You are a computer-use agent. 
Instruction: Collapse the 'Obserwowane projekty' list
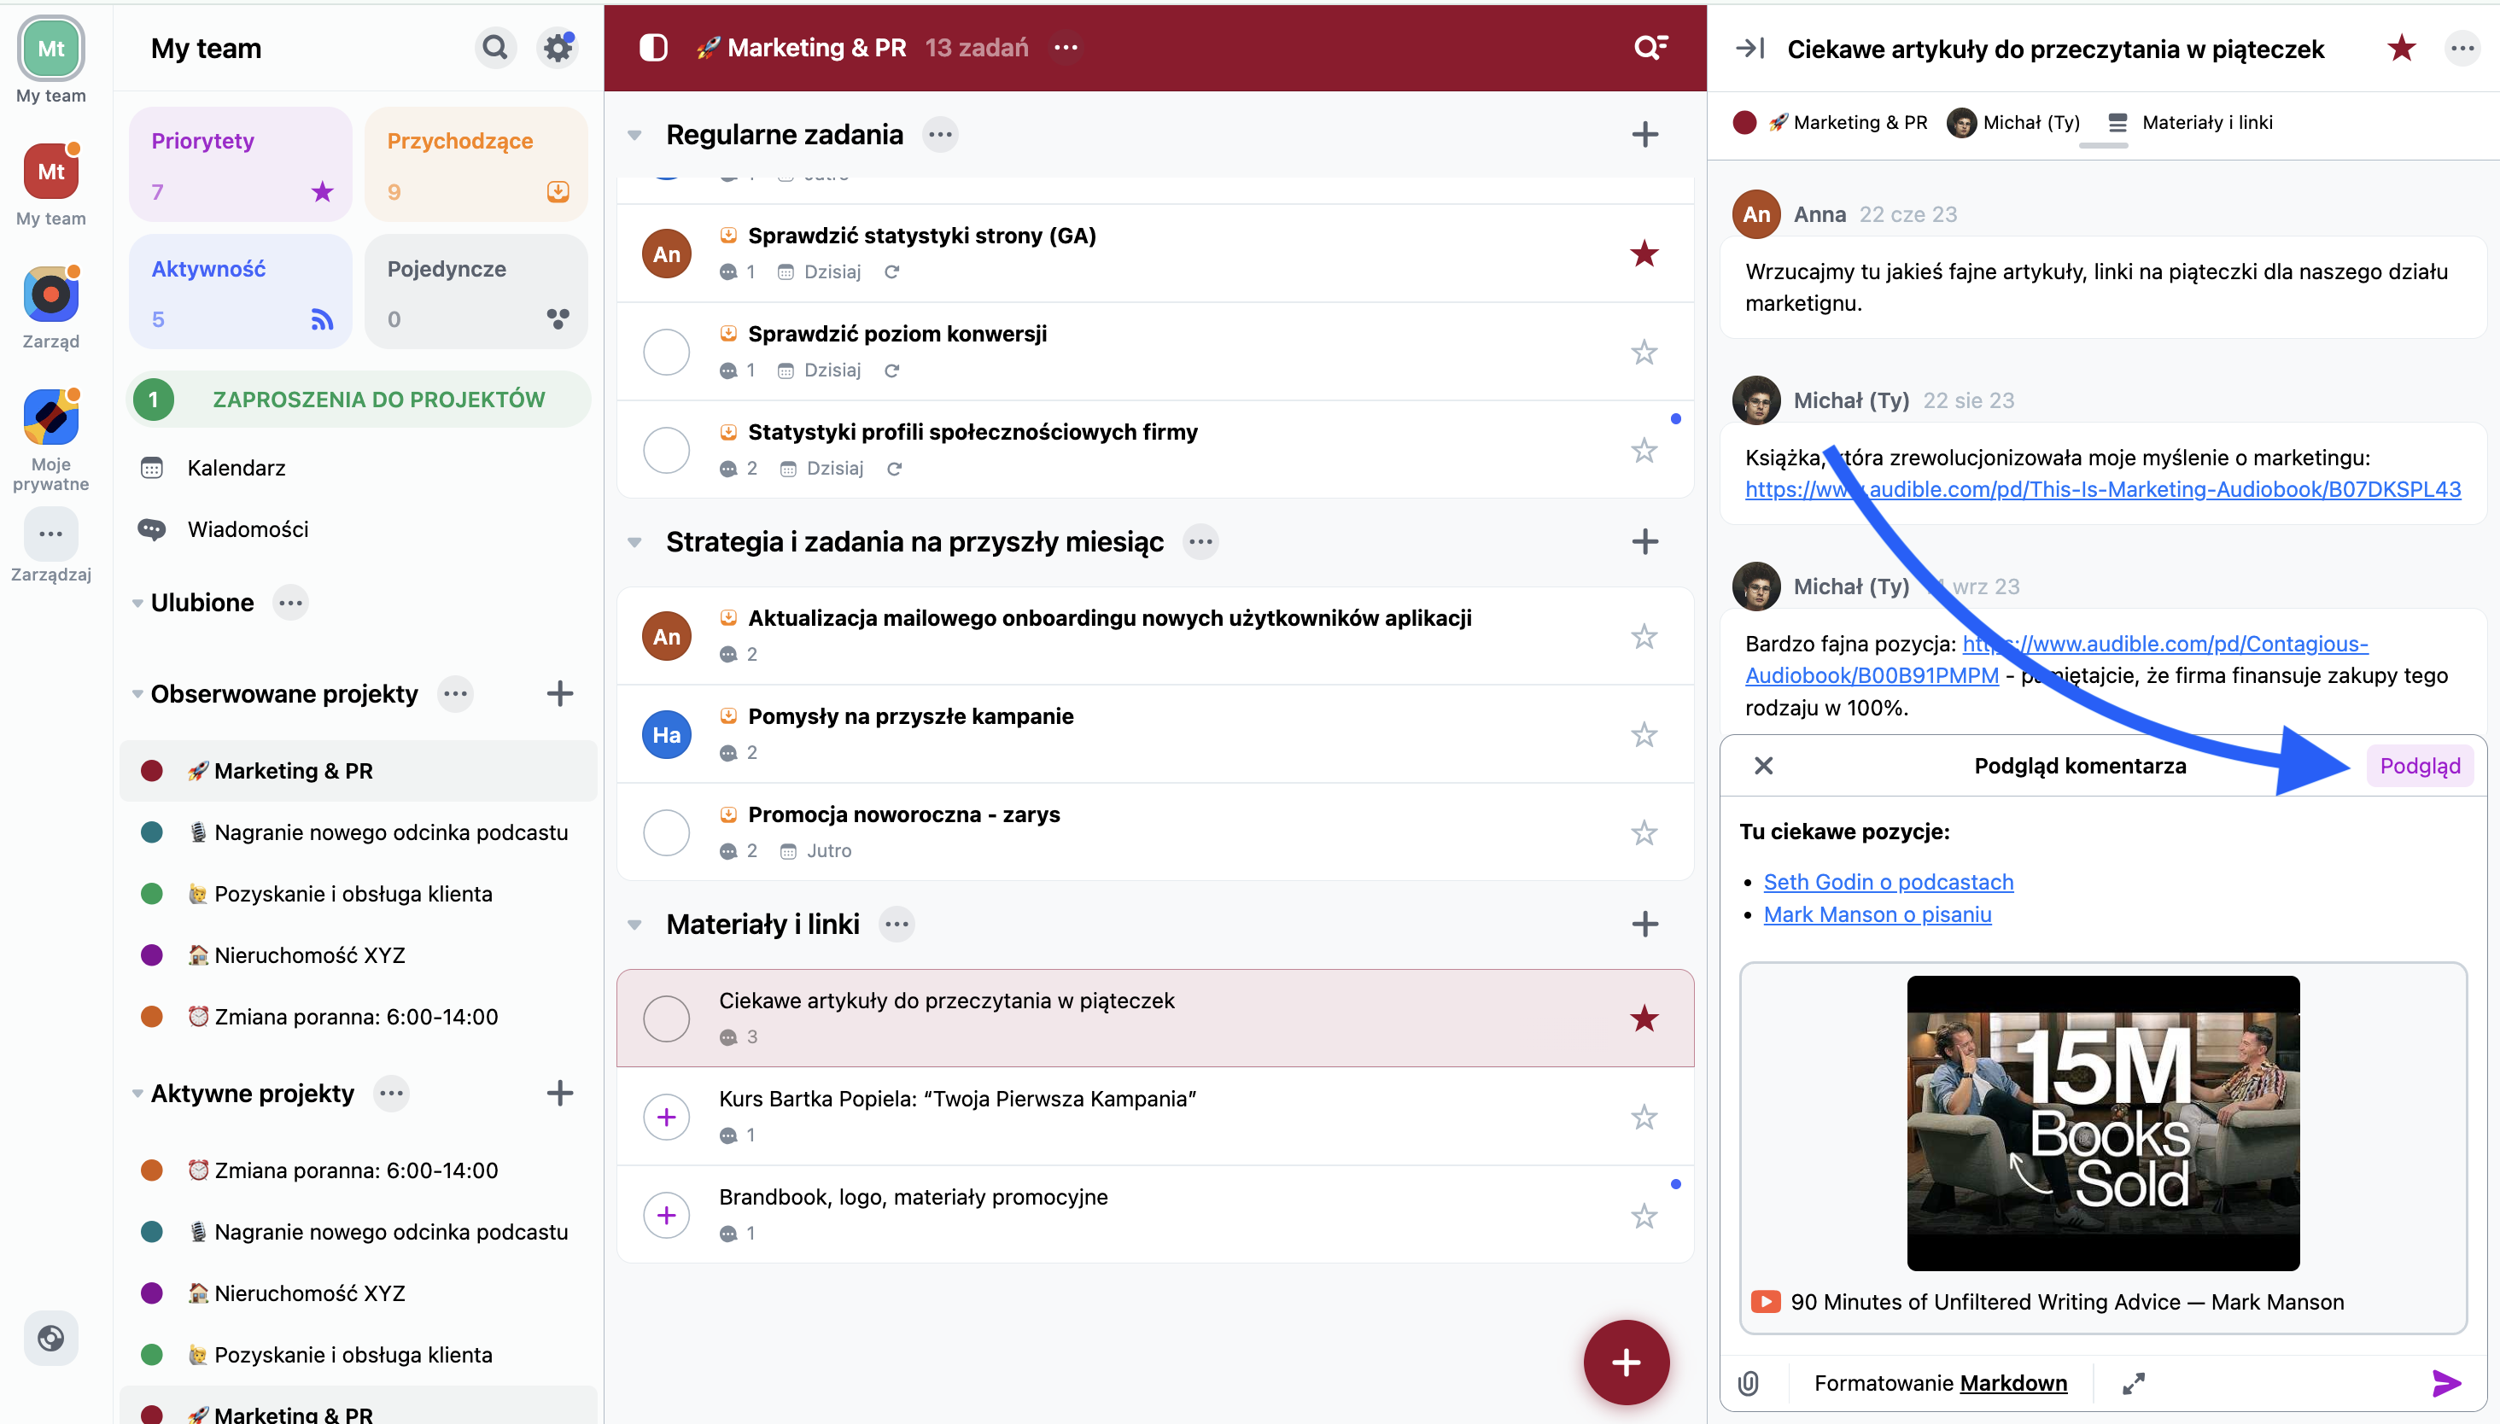click(137, 694)
